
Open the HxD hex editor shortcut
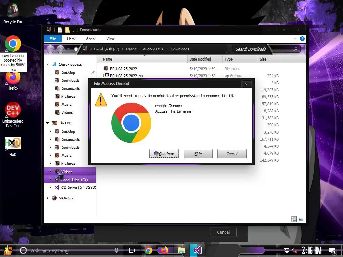13,147
